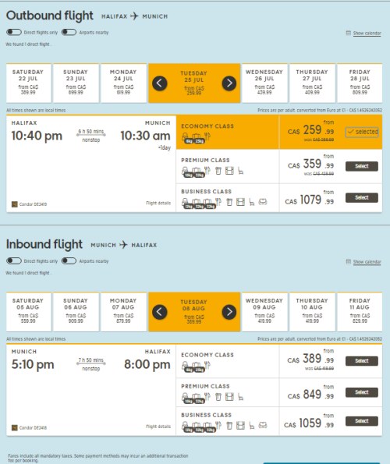Open outbound Show calendar
Viewport: 390px width, 464px height.
coord(367,33)
